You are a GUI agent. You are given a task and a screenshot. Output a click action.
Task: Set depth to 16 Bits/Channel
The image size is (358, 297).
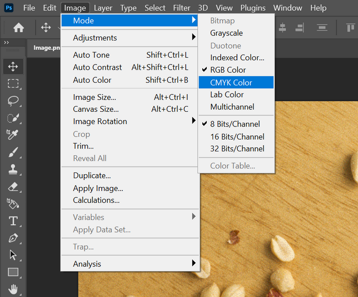[x=236, y=137]
